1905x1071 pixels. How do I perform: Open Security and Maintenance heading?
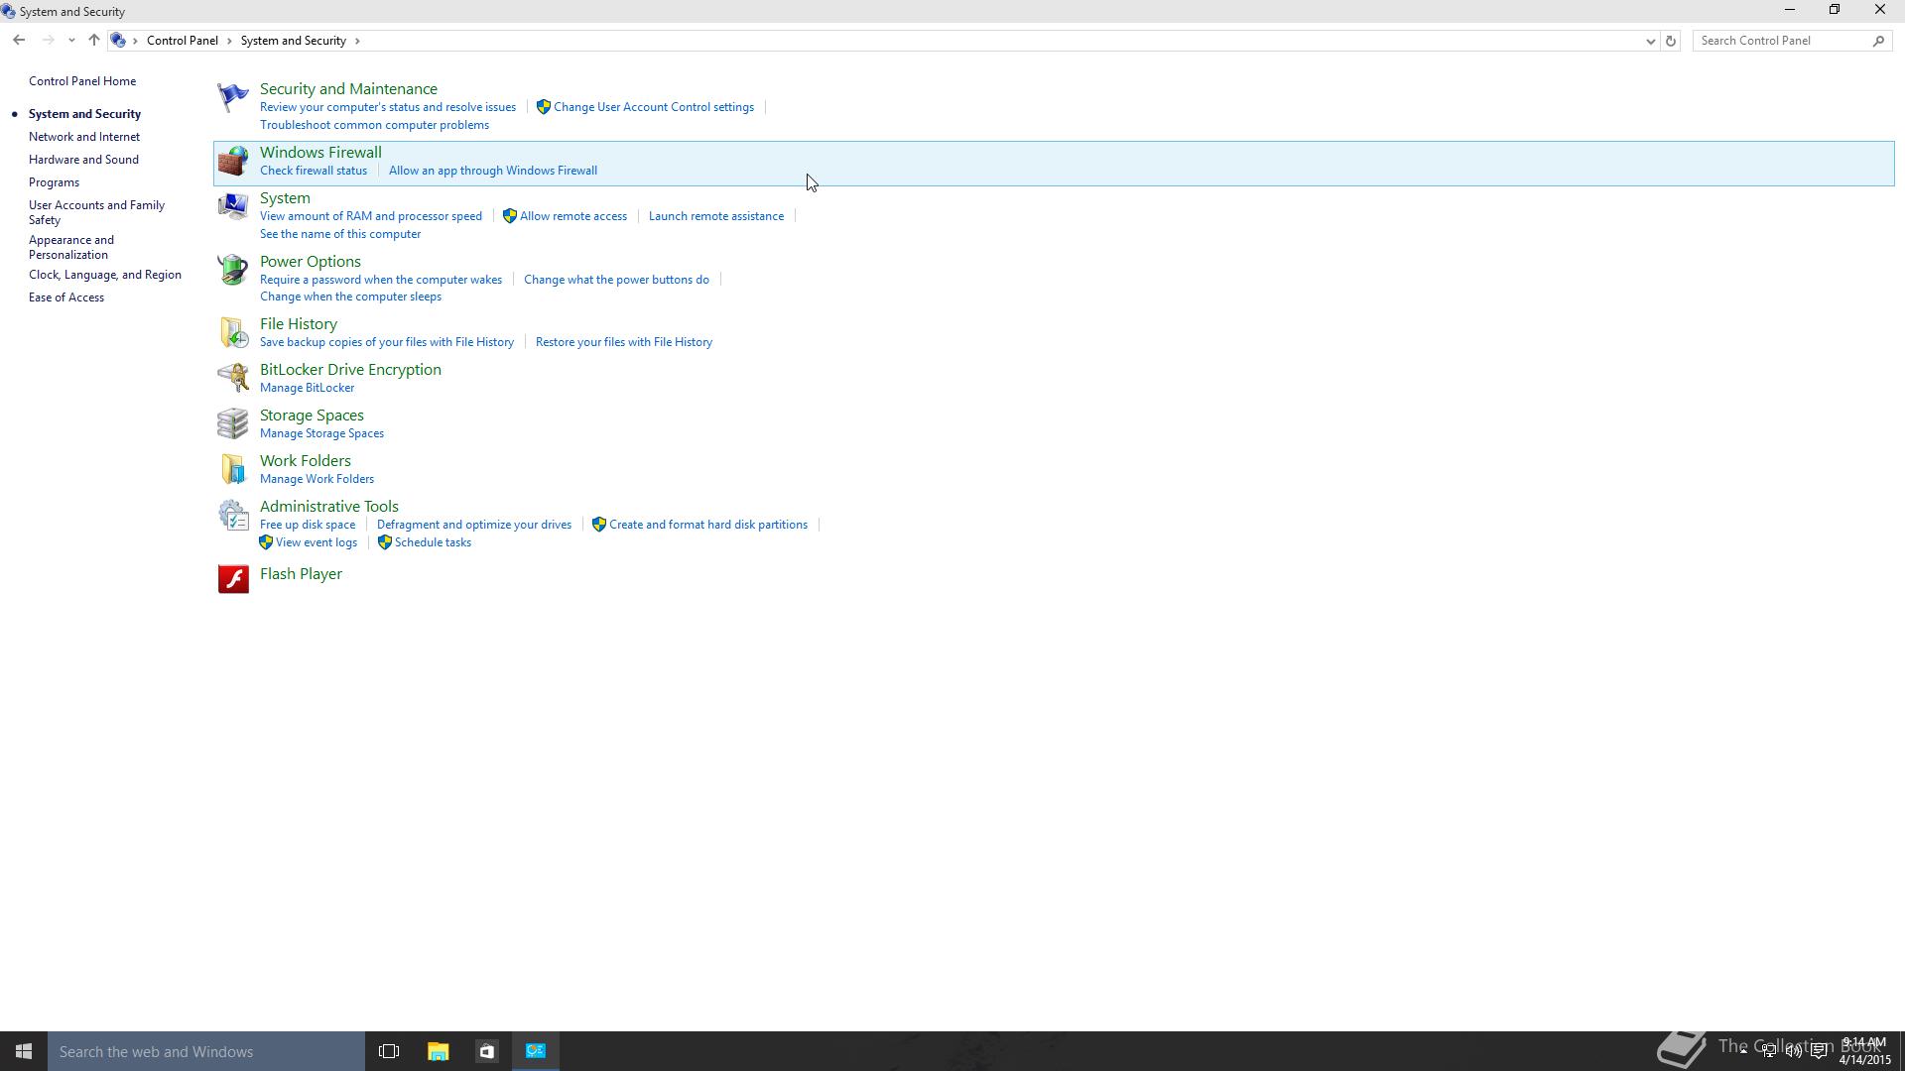pyautogui.click(x=348, y=89)
